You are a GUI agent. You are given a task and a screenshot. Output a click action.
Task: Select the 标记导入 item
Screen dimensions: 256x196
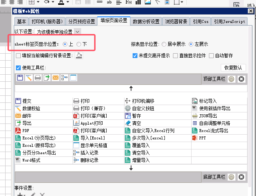219,101
